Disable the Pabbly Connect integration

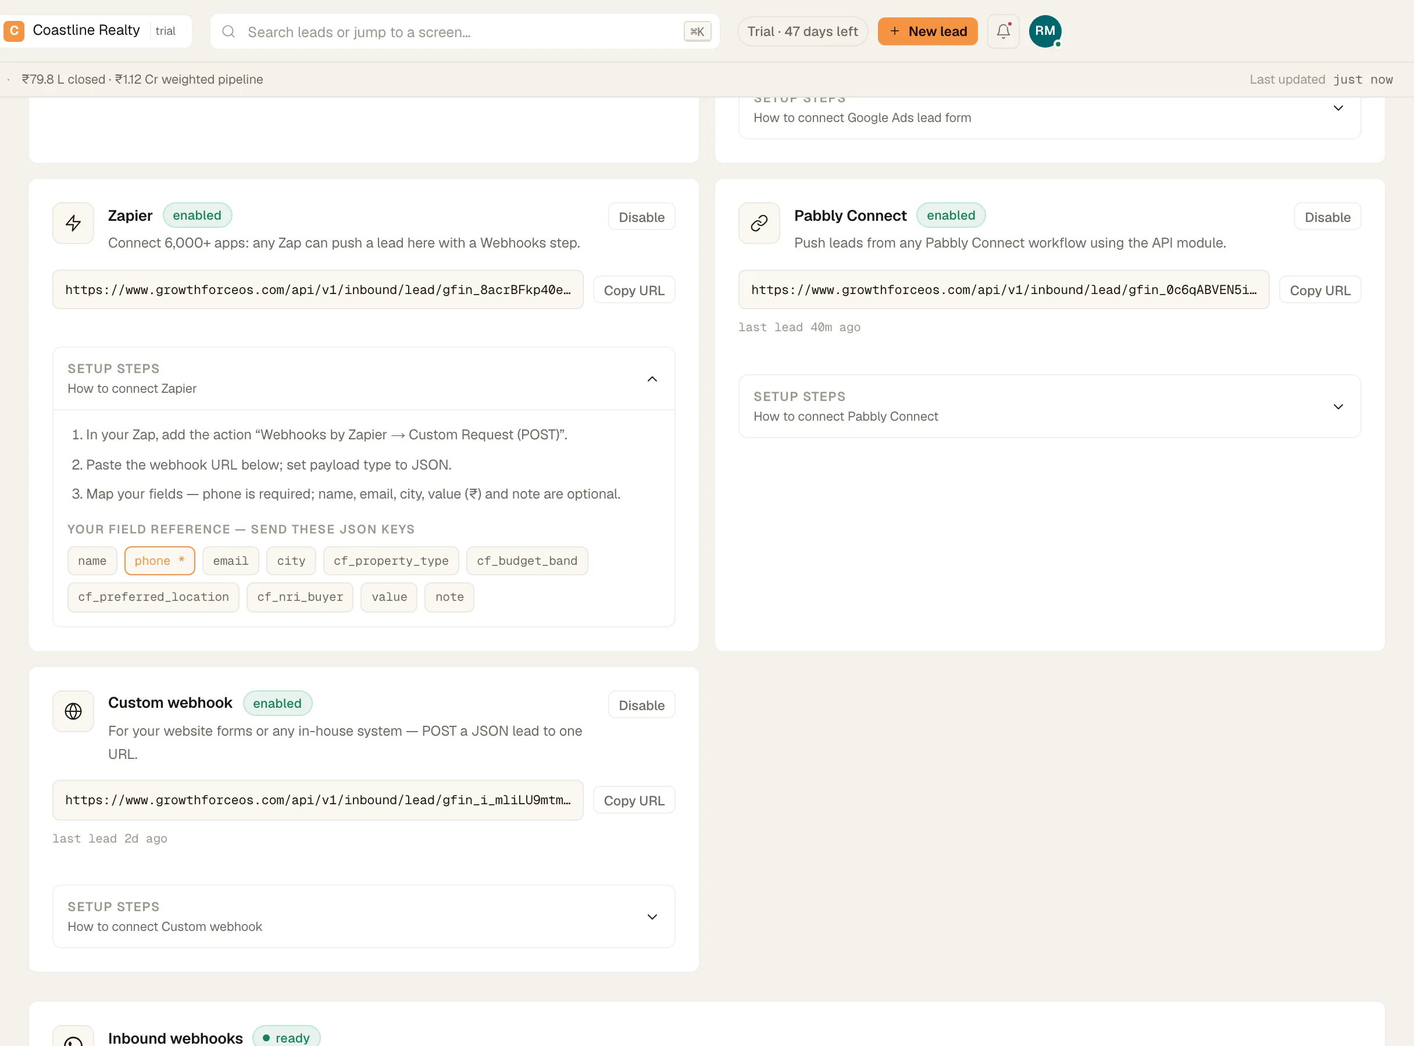click(x=1327, y=217)
